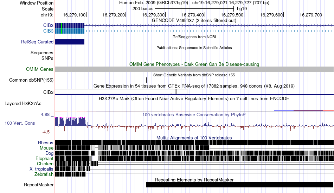Click the 'RefSeq genes from NCBI' title

click(194, 37)
